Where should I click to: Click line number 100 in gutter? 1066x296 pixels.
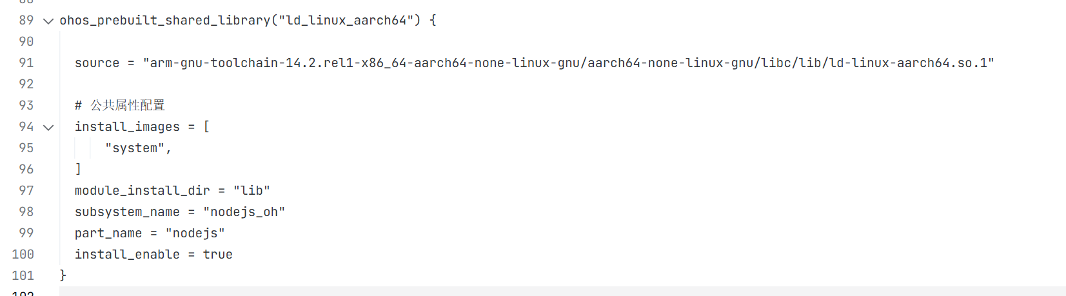23,255
